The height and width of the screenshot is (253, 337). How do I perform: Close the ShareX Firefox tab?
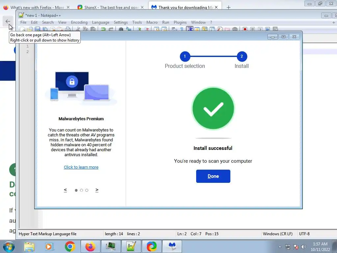(142, 7)
